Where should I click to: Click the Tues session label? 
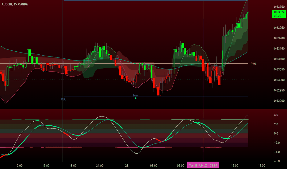point(135,95)
